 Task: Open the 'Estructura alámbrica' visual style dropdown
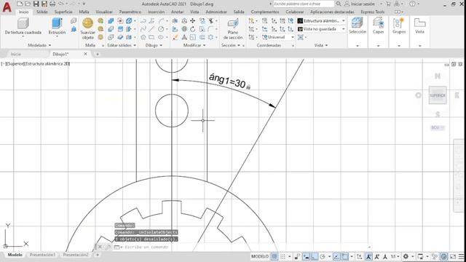[321, 21]
